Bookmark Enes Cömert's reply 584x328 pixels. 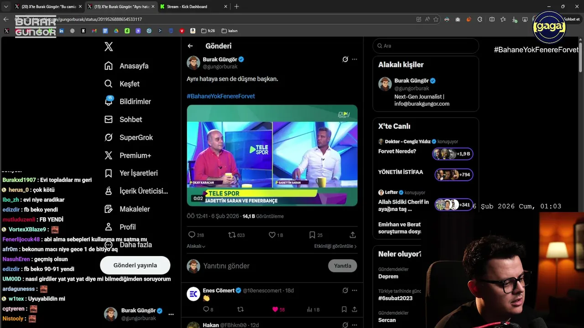pyautogui.click(x=344, y=309)
